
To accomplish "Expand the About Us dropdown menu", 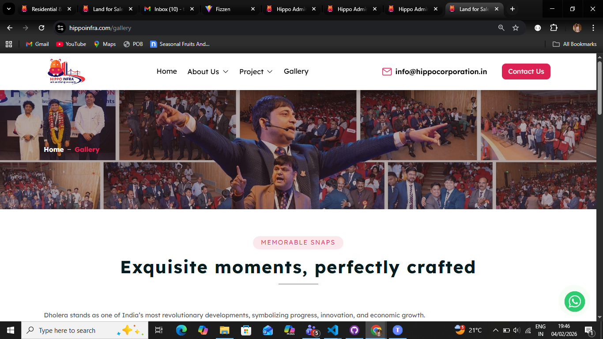I will pos(207,72).
